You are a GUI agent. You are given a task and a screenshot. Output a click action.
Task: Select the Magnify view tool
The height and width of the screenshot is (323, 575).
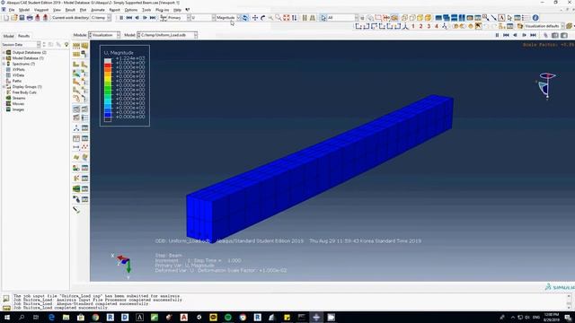270,18
